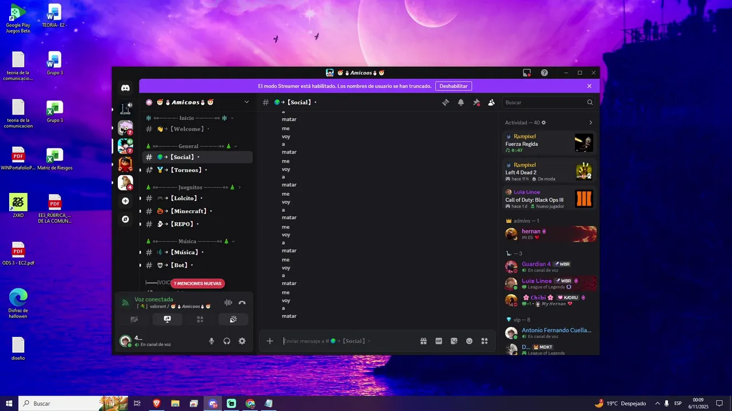Open hernan's member profile

pyautogui.click(x=550, y=234)
